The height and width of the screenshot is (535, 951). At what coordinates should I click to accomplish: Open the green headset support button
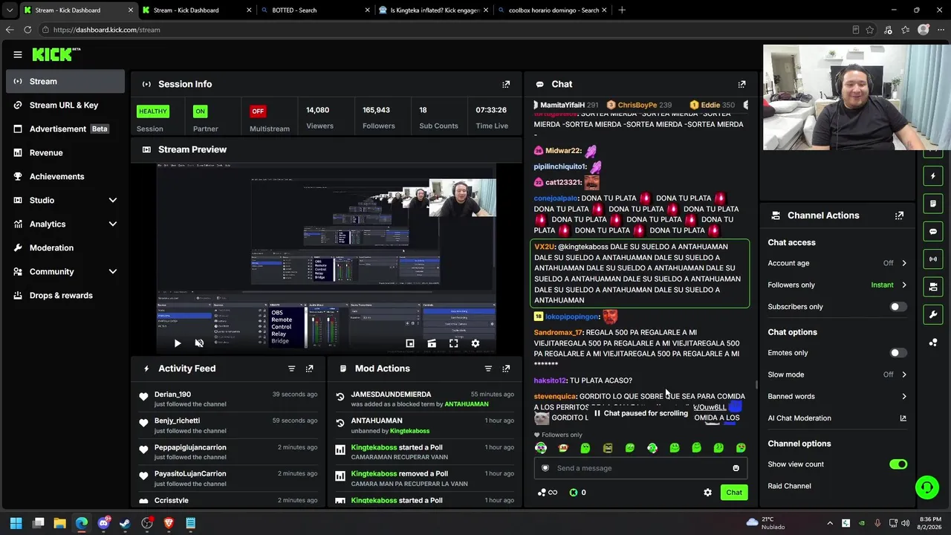[926, 487]
